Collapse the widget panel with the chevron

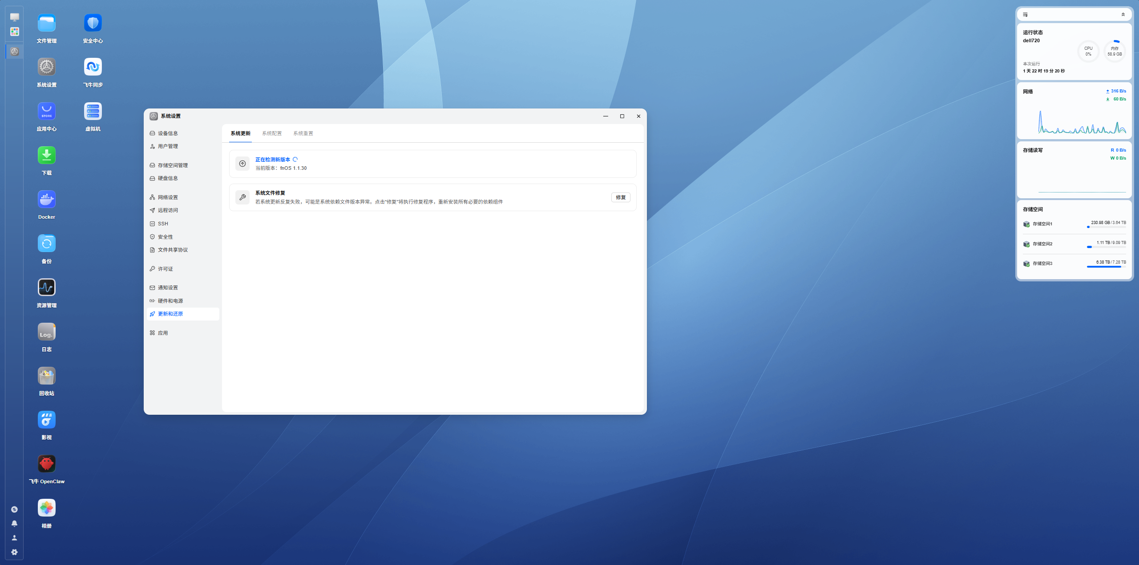(1123, 15)
